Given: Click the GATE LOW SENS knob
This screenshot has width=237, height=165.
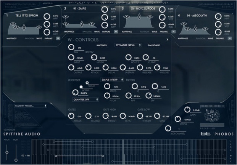Looking at the screenshot, I should coord(157,116).
